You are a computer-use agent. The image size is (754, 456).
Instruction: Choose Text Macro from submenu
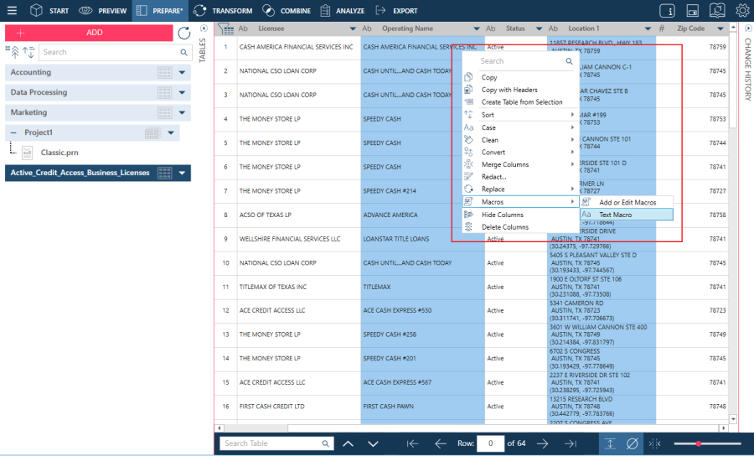click(x=627, y=215)
